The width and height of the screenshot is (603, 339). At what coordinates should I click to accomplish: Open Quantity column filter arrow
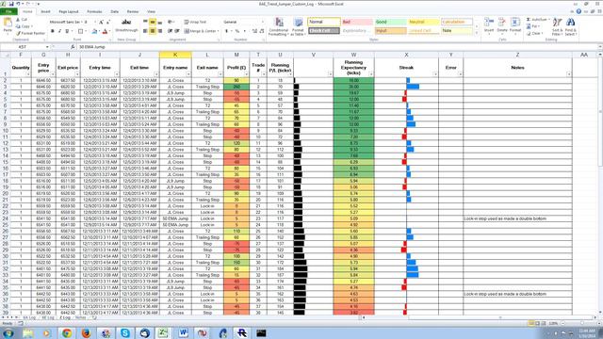(28, 74)
